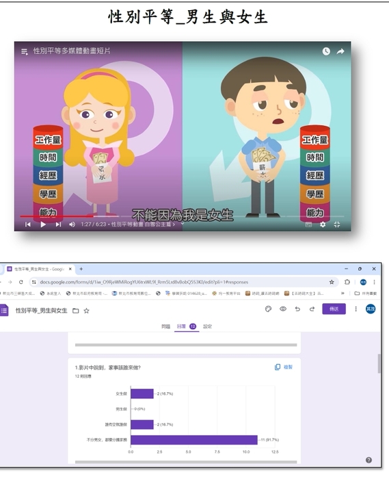Open a new browser tab

(x=81, y=269)
